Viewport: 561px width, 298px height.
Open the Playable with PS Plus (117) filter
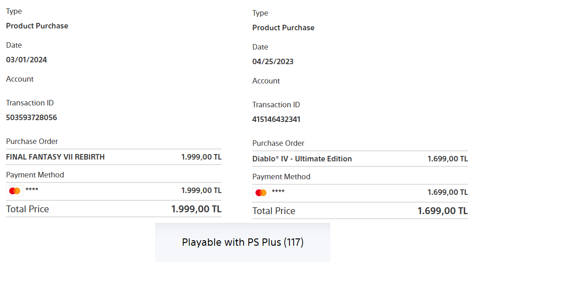coord(243,243)
